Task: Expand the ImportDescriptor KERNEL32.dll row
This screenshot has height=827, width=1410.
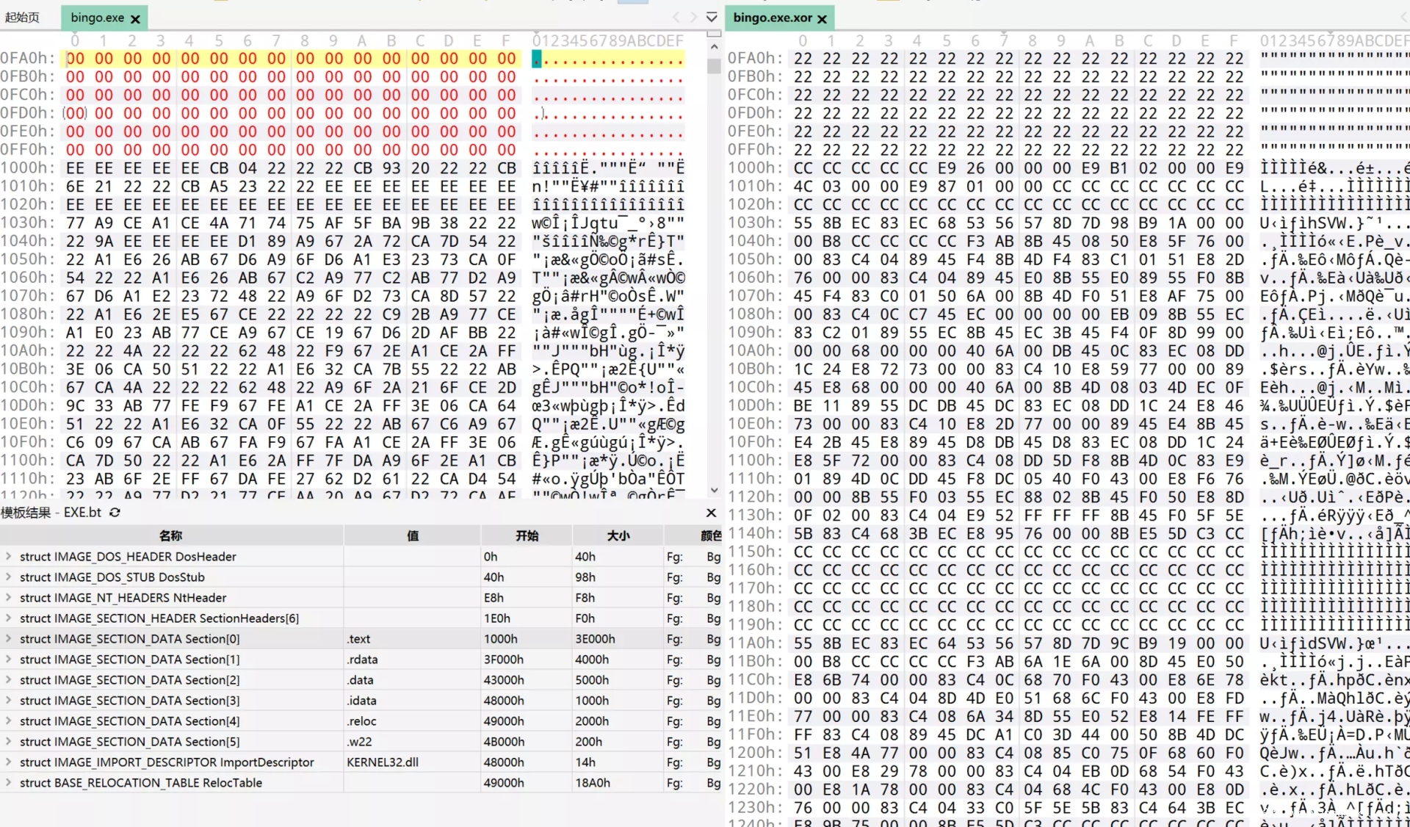Action: [x=9, y=762]
